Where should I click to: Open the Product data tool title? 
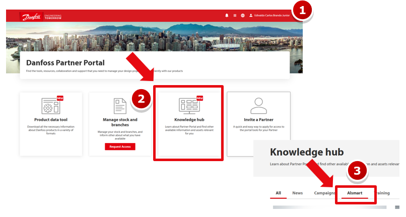[x=51, y=120]
